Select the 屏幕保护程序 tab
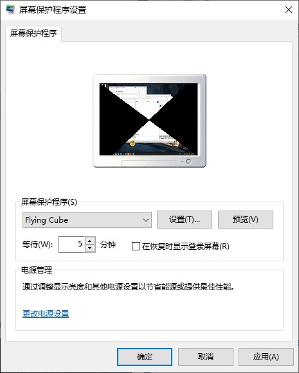This screenshot has width=299, height=373. click(x=33, y=33)
